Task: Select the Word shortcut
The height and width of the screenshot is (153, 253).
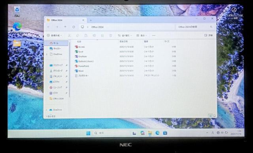Action: point(79,71)
